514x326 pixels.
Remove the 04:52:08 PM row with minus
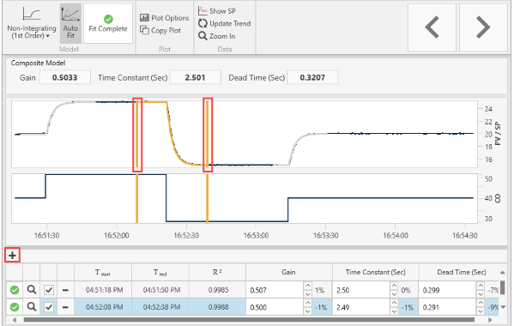point(65,307)
